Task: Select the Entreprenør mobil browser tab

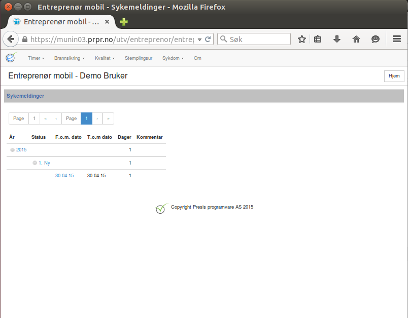Action: [61, 22]
